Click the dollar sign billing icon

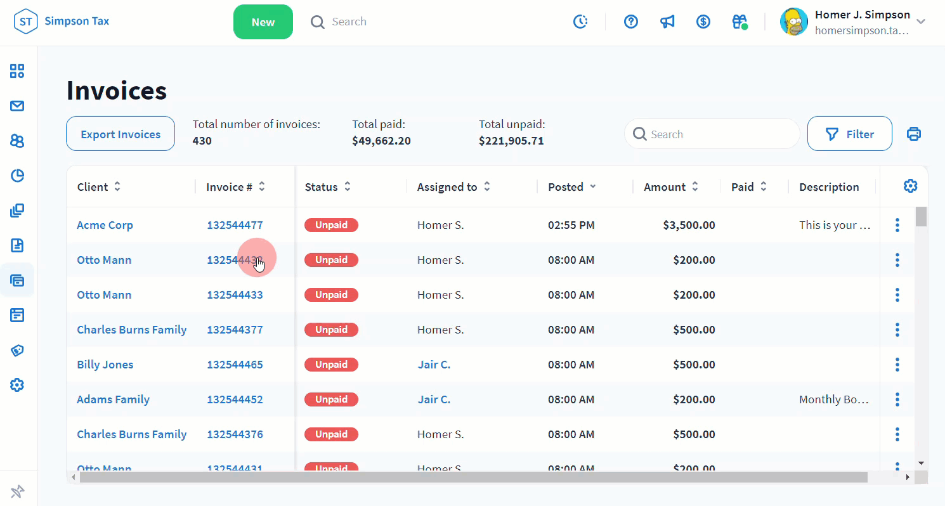click(x=703, y=22)
